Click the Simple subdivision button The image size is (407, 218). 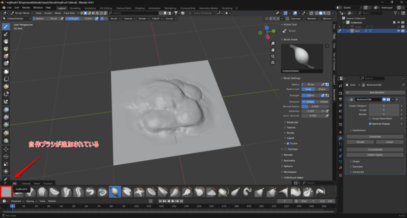click(360, 142)
